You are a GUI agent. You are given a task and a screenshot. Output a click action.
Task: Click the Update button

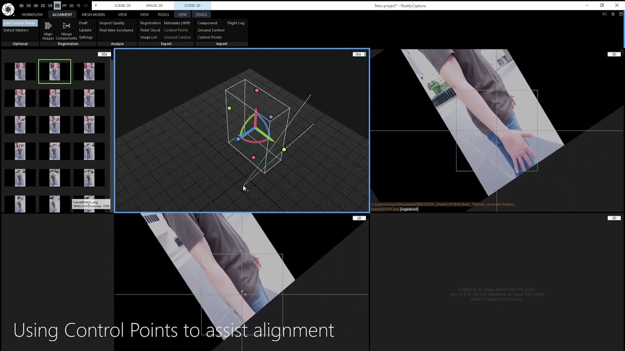pyautogui.click(x=85, y=30)
